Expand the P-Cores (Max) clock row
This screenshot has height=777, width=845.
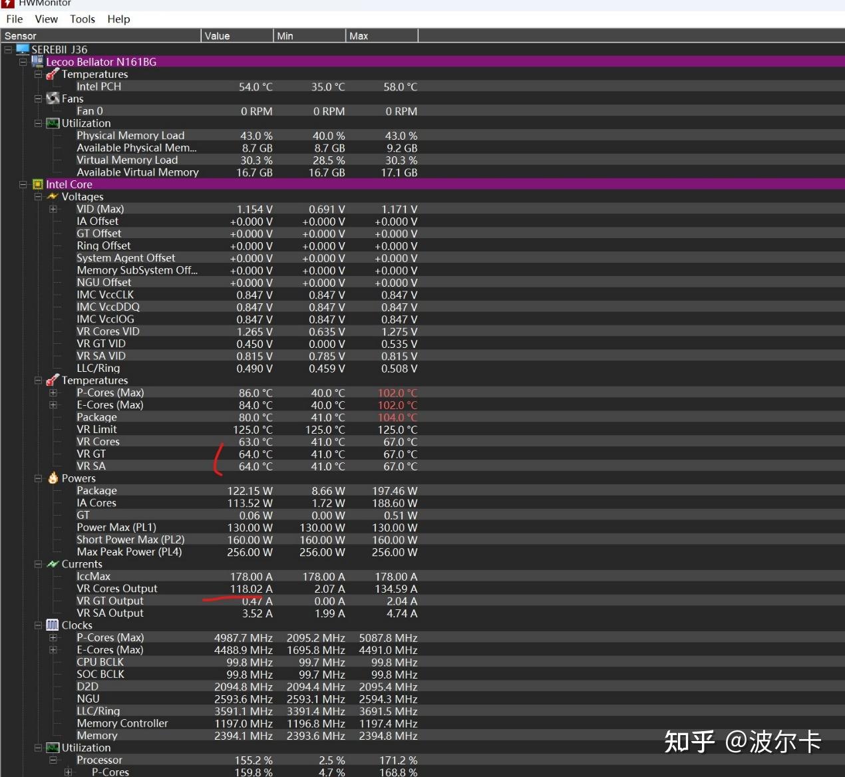(53, 637)
